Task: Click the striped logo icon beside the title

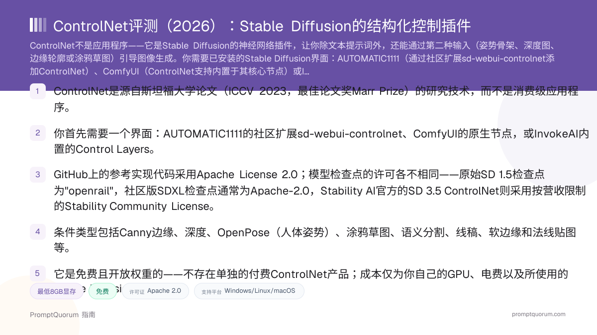Action: tap(38, 25)
